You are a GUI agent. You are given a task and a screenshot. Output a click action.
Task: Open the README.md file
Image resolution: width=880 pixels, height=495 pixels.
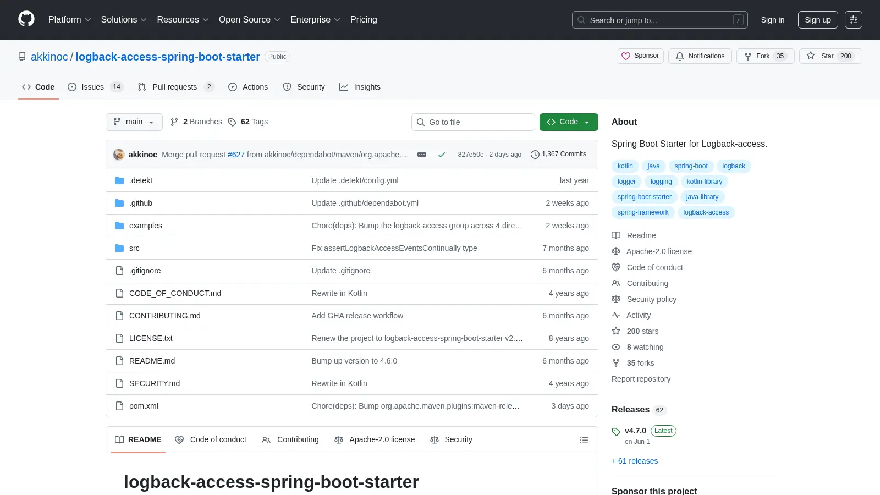(x=152, y=361)
